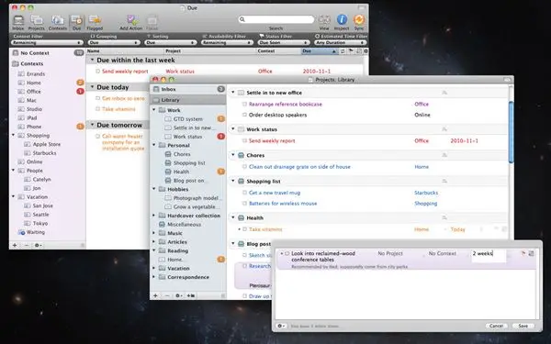
Task: Click the add (+) button under the Contexts sidebar
Action: tap(15, 245)
